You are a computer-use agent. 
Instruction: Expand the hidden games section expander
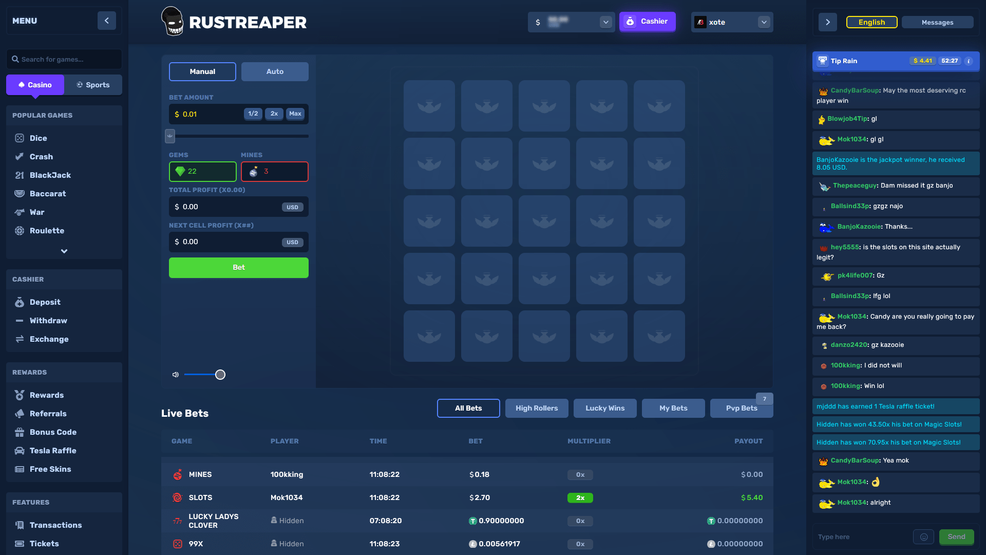pyautogui.click(x=64, y=251)
